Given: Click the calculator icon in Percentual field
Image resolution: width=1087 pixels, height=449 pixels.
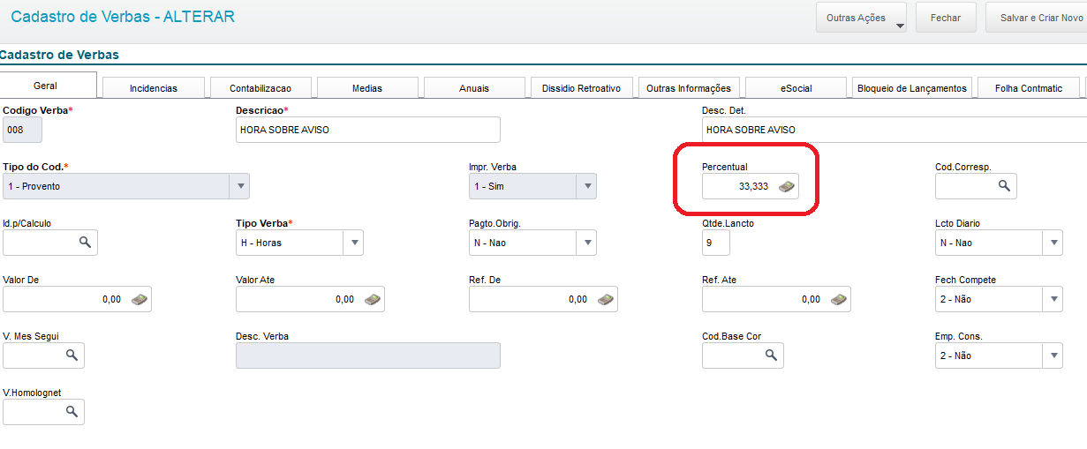Looking at the screenshot, I should click(787, 186).
